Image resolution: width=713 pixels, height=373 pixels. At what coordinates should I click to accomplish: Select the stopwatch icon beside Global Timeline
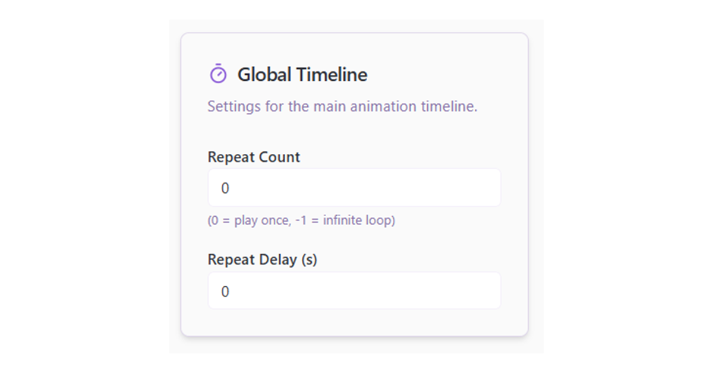point(219,74)
